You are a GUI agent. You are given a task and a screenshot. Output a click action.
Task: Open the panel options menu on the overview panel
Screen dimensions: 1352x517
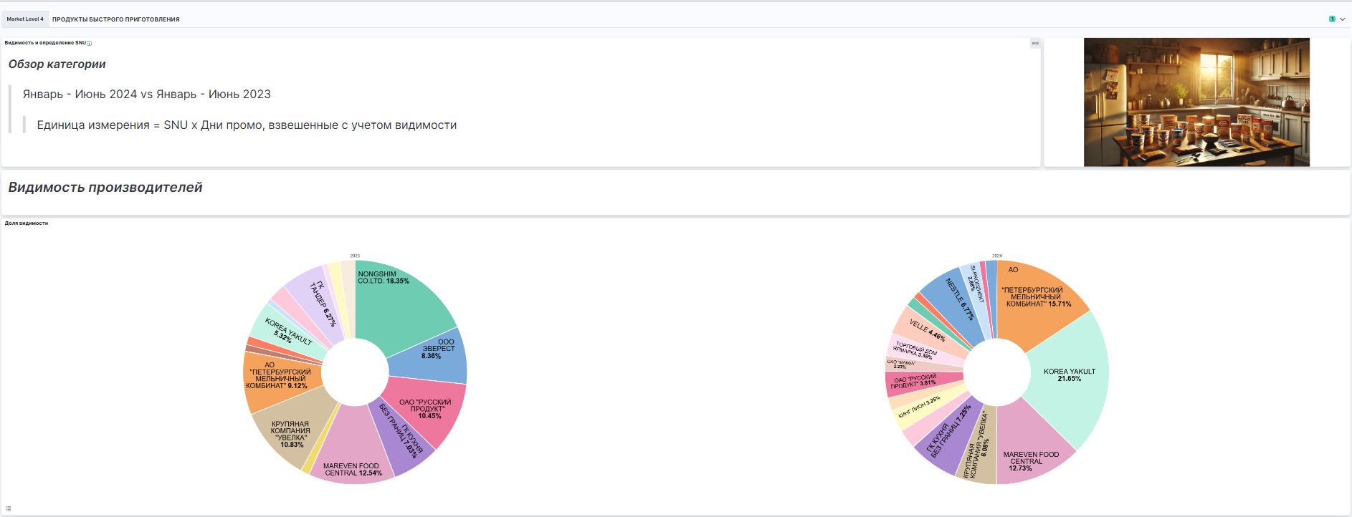1035,43
